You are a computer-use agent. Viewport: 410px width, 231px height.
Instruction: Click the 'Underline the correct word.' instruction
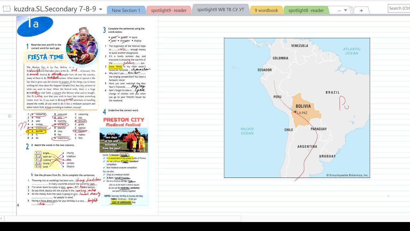pyautogui.click(x=123, y=110)
